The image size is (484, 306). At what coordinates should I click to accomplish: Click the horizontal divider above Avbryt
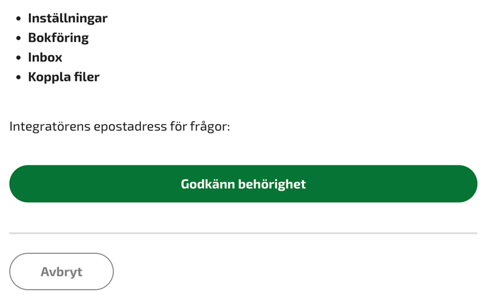(x=243, y=233)
